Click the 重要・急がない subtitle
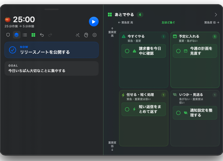This screenshot has width=223, height=161. click(x=188, y=41)
